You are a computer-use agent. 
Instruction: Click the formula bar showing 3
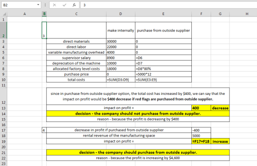click(169, 5)
